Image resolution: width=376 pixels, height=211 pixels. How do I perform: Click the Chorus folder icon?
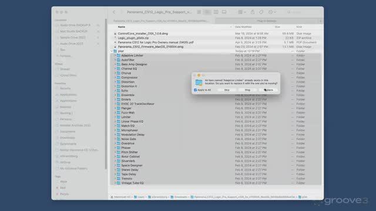tap(119, 73)
